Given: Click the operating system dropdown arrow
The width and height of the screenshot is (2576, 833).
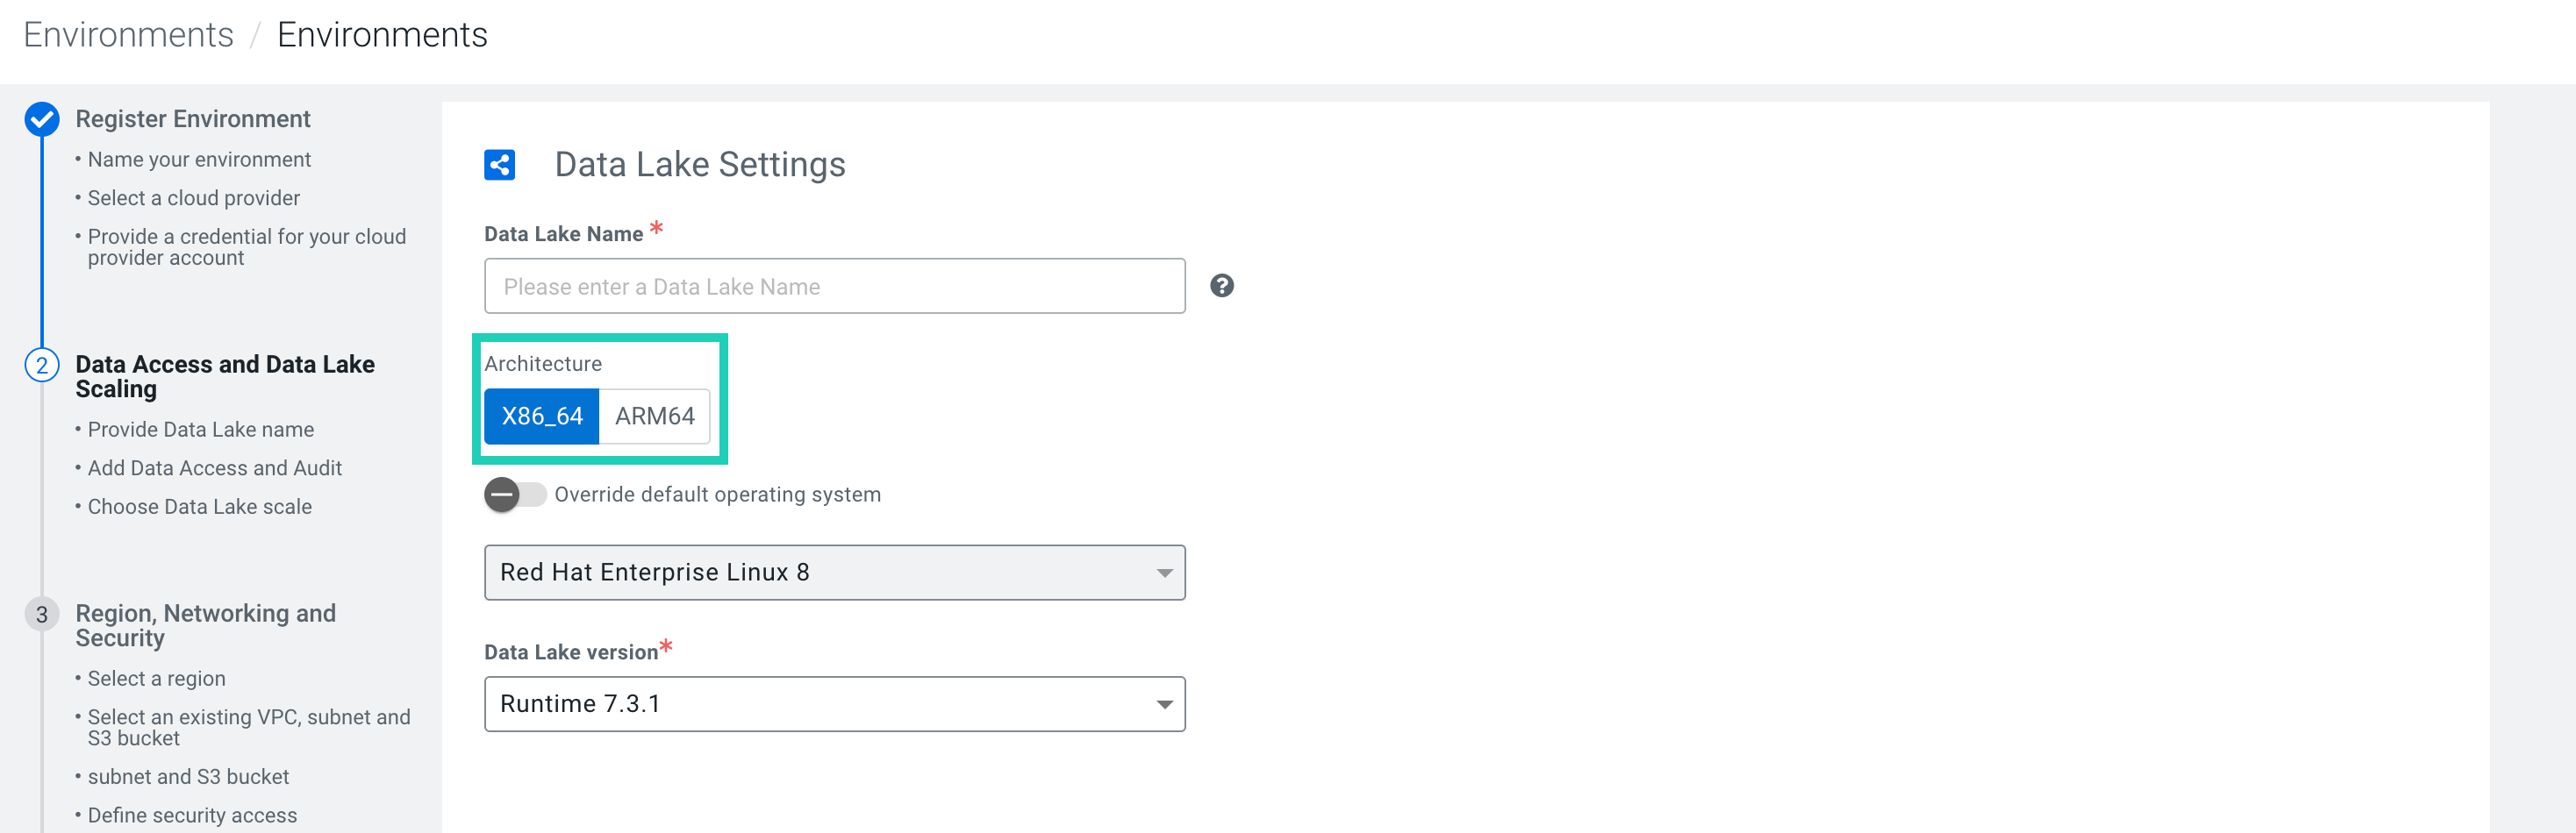Looking at the screenshot, I should pyautogui.click(x=1164, y=573).
